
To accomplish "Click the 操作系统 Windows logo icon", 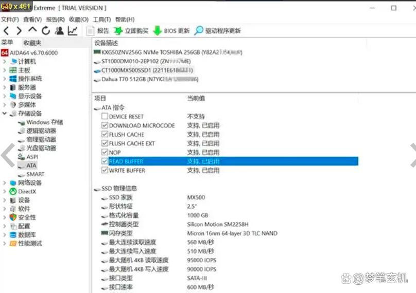I will coord(13,79).
